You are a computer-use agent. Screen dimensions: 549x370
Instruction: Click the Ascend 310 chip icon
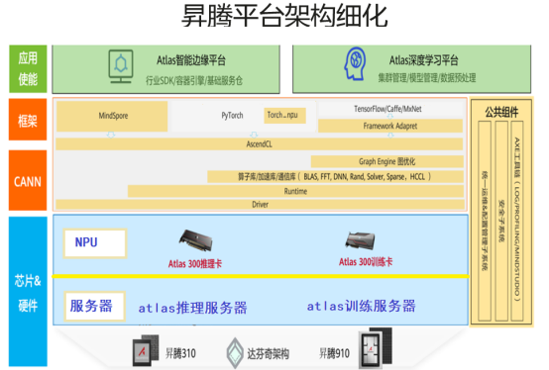coord(146,350)
